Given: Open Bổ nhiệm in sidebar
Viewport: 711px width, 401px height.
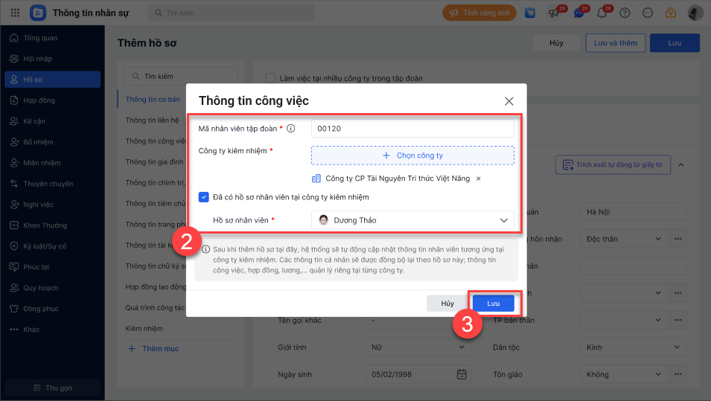Looking at the screenshot, I should [x=53, y=142].
